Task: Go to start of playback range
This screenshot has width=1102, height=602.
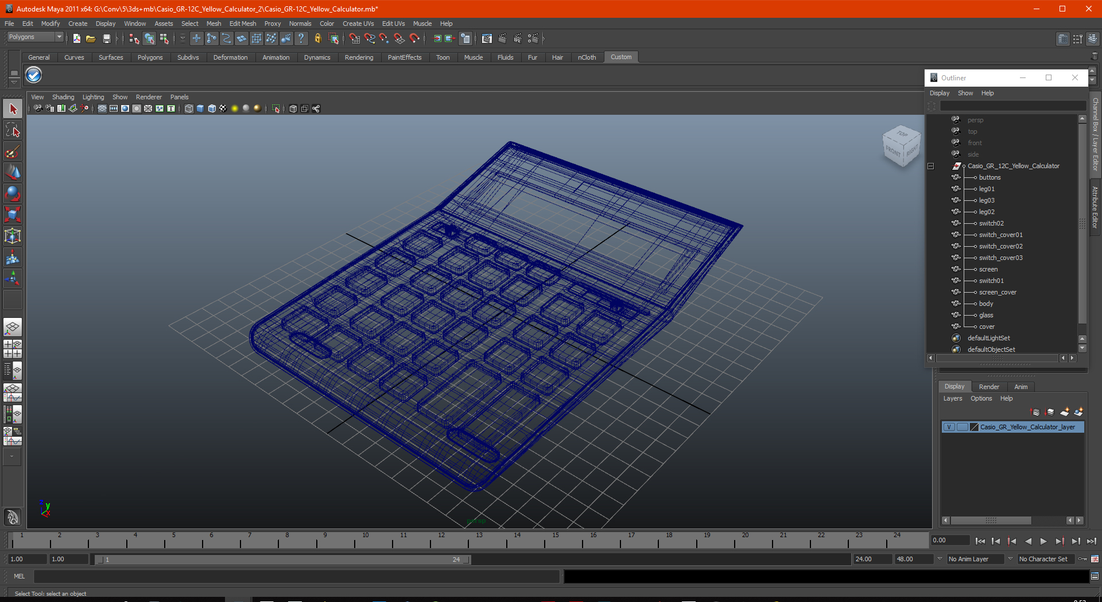Action: click(980, 541)
